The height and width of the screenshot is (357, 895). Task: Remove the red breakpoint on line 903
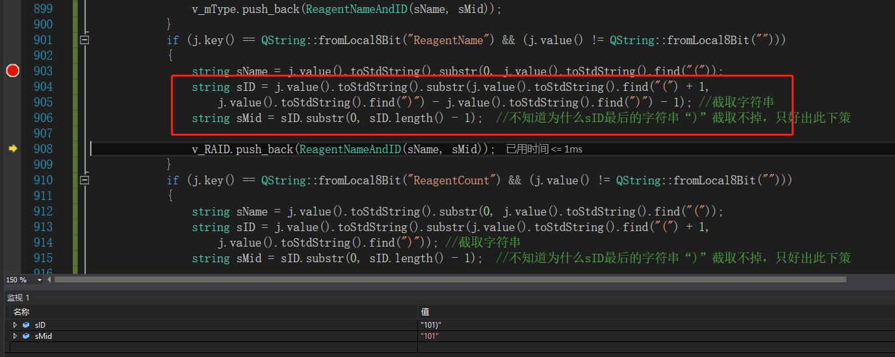click(12, 71)
